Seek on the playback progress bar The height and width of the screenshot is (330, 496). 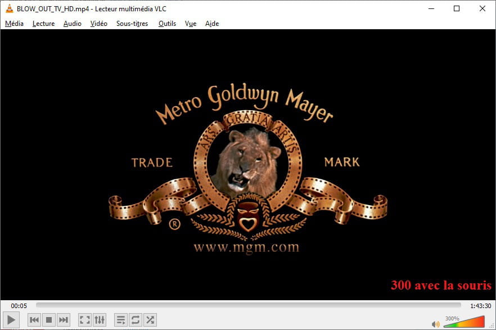point(249,305)
